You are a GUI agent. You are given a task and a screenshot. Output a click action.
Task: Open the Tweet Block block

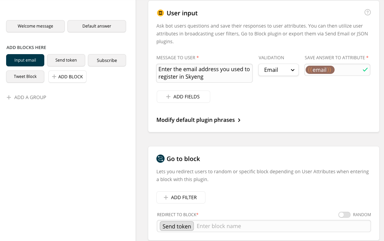click(x=25, y=77)
